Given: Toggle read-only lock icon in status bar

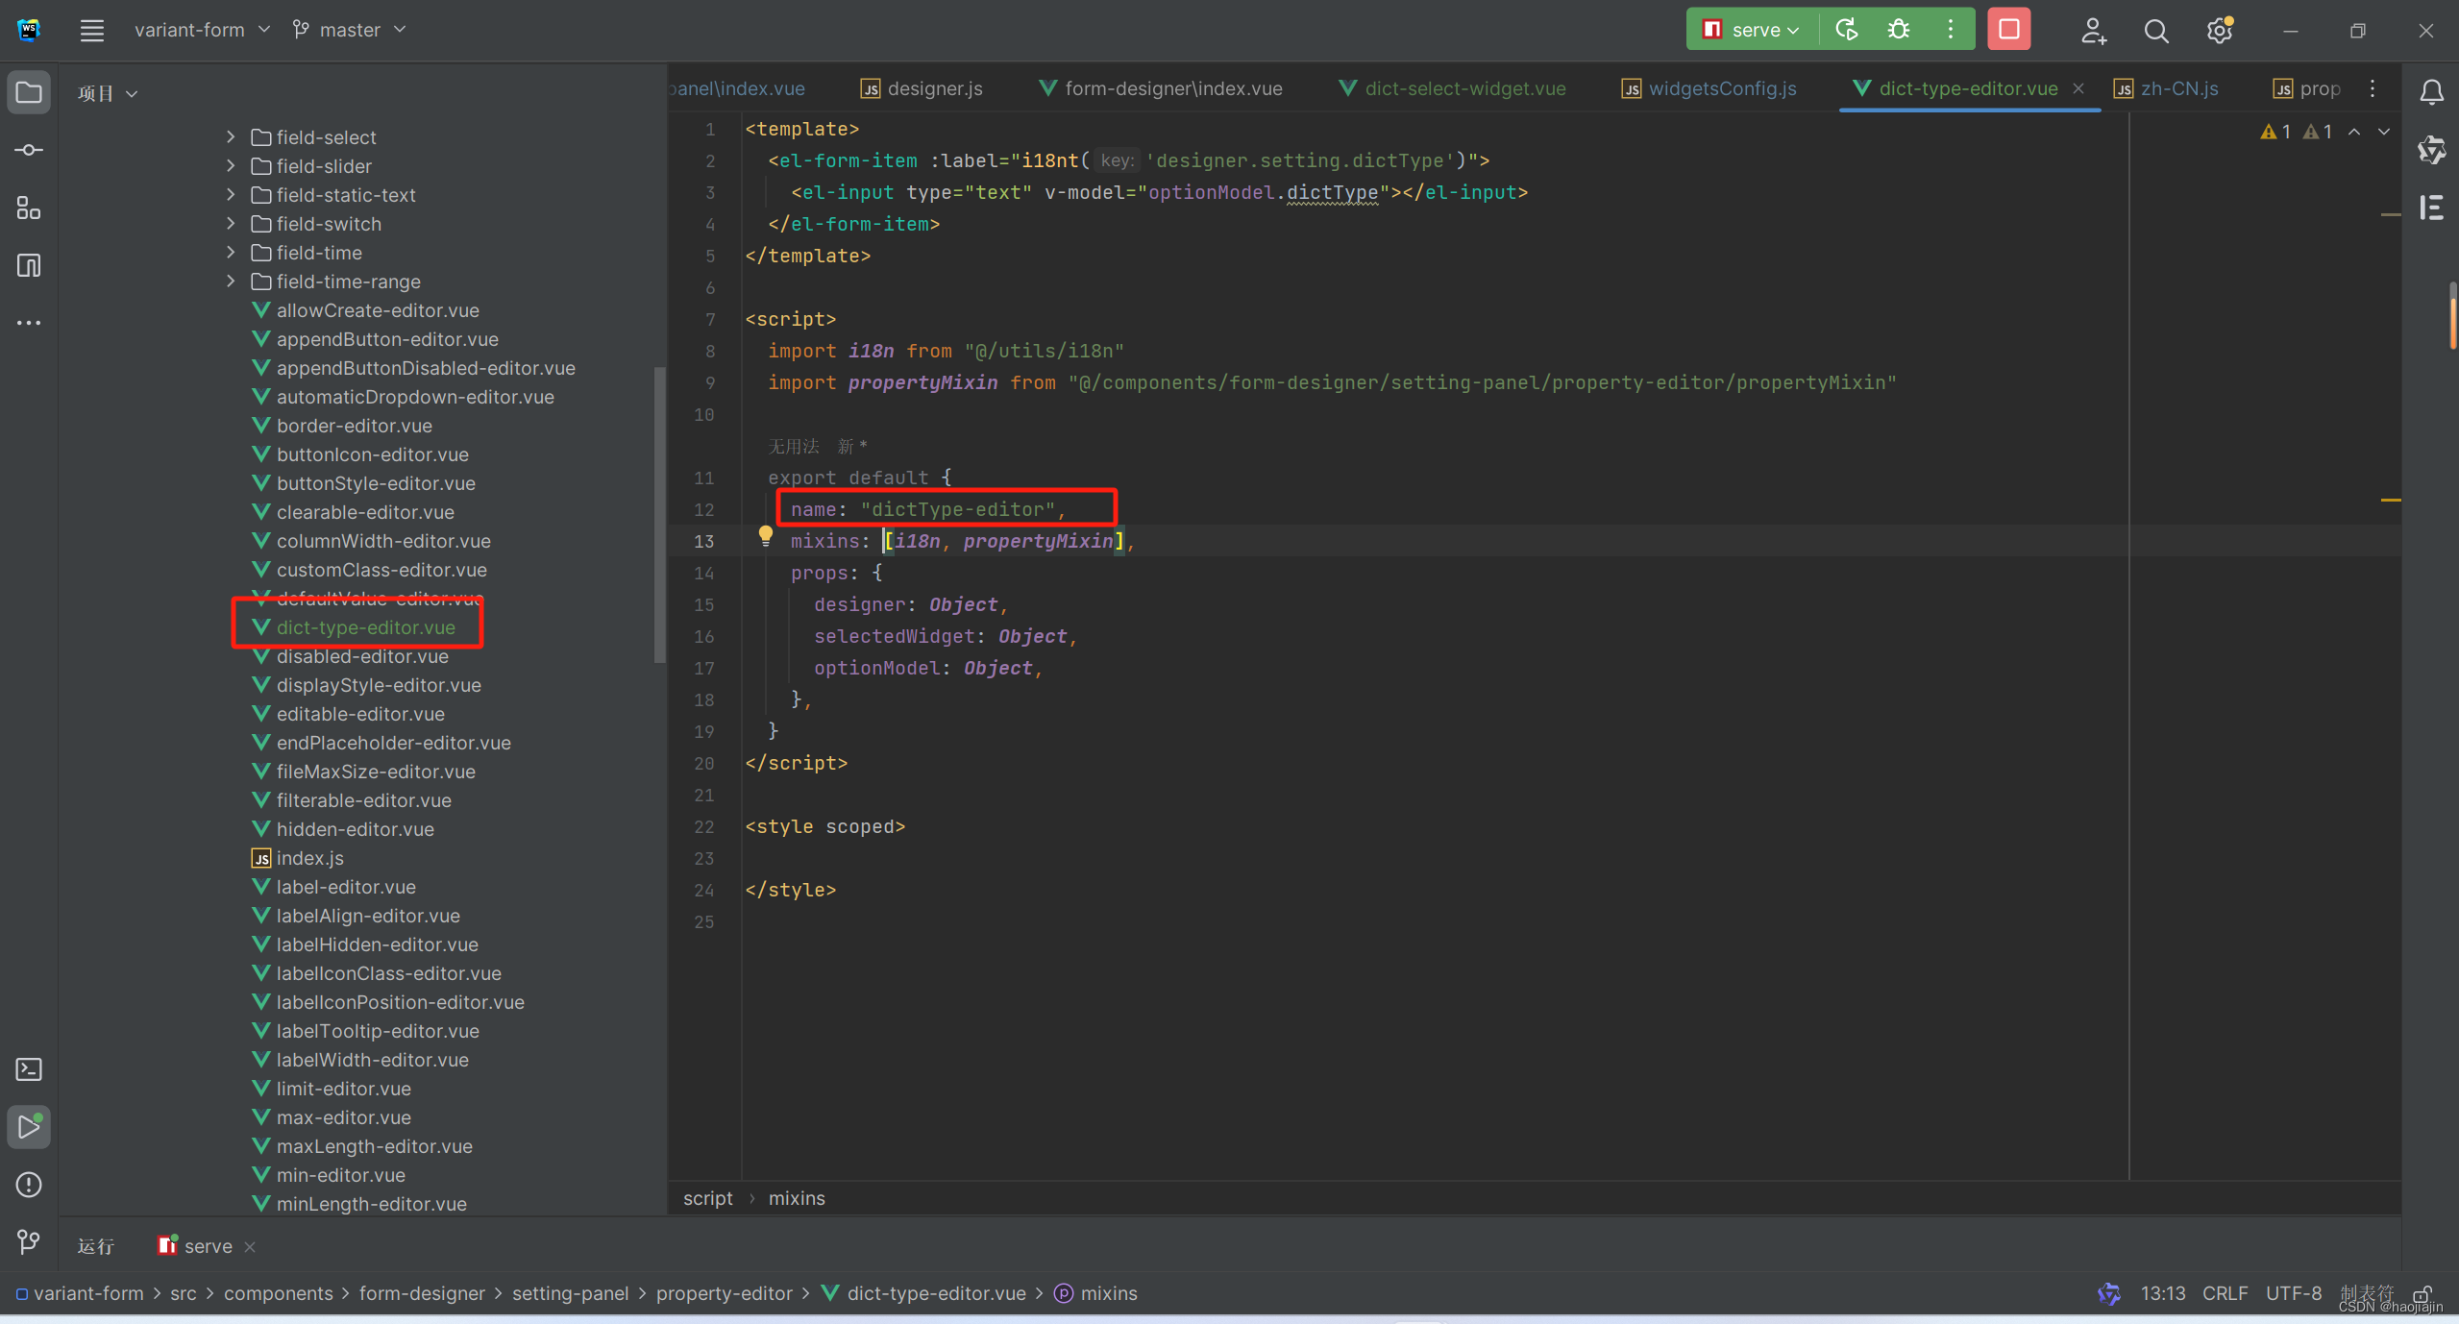Looking at the screenshot, I should coord(2422,1293).
